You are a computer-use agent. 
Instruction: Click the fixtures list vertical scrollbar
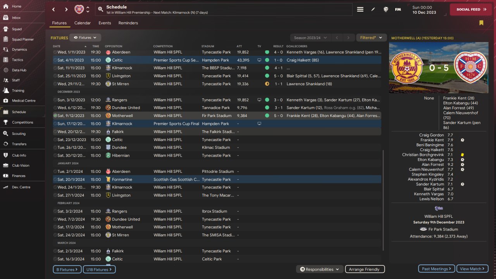pyautogui.click(x=383, y=200)
